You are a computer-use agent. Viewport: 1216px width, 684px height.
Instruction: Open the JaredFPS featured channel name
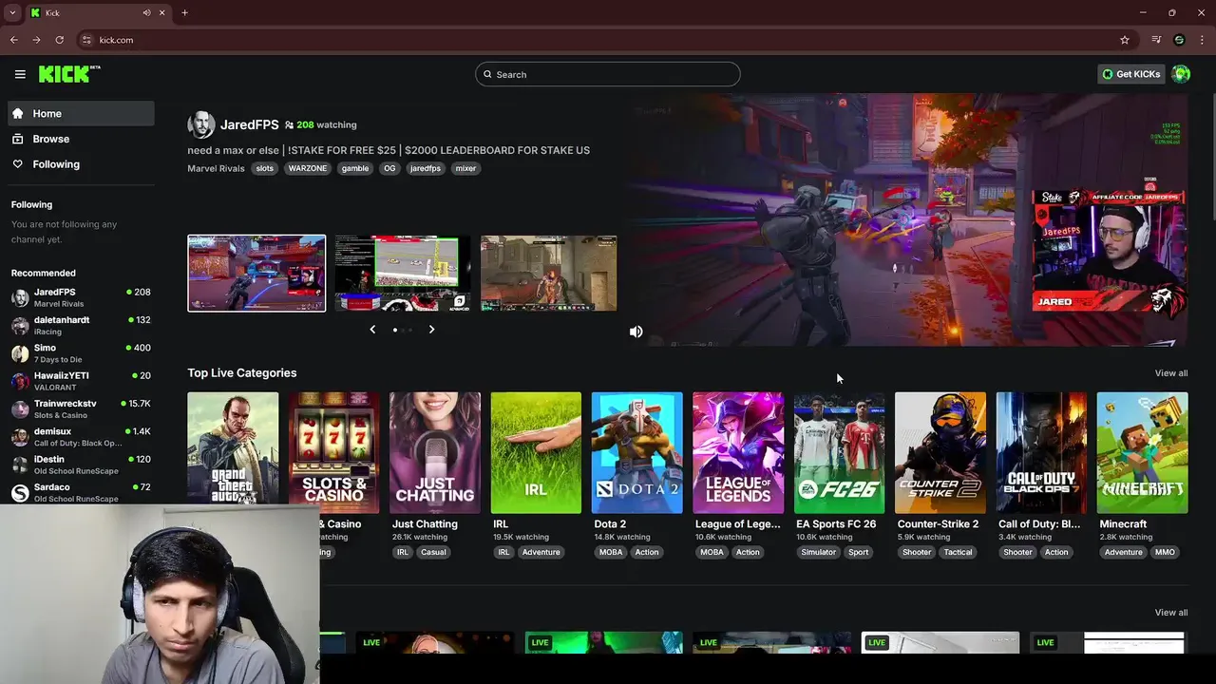(250, 124)
